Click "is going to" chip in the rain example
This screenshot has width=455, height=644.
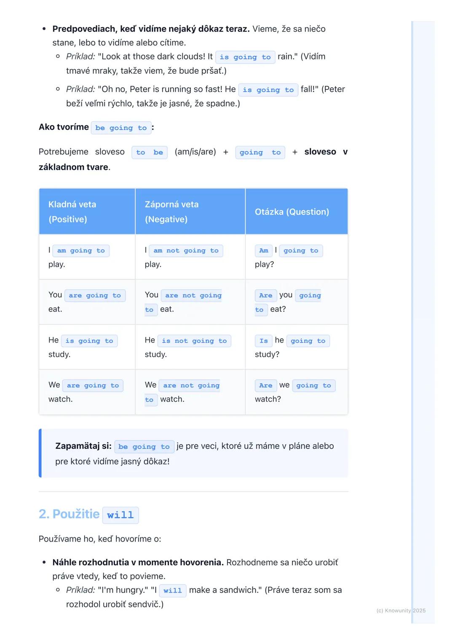pos(245,57)
